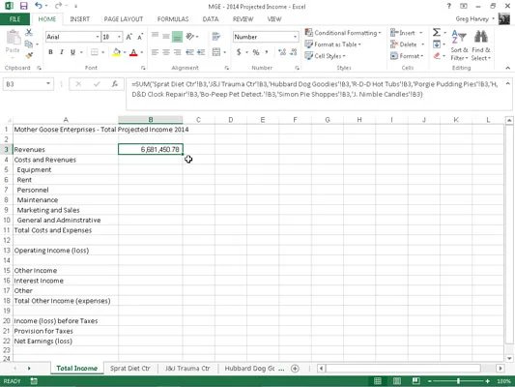The image size is (515, 387).
Task: Expand the Name Box dropdown arrow
Action: [48, 84]
